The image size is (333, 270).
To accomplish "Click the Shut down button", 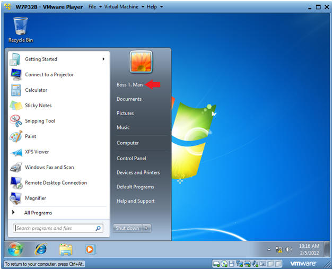I will 127,229.
